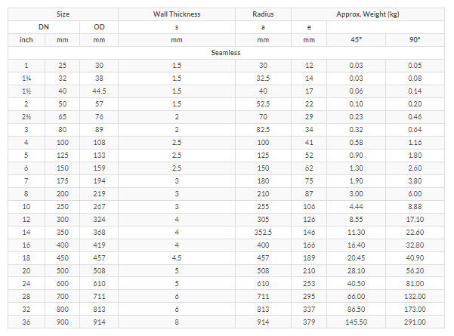Click the 44.5 OD value cell
Viewport: 454px width, 336px height.
(99, 91)
